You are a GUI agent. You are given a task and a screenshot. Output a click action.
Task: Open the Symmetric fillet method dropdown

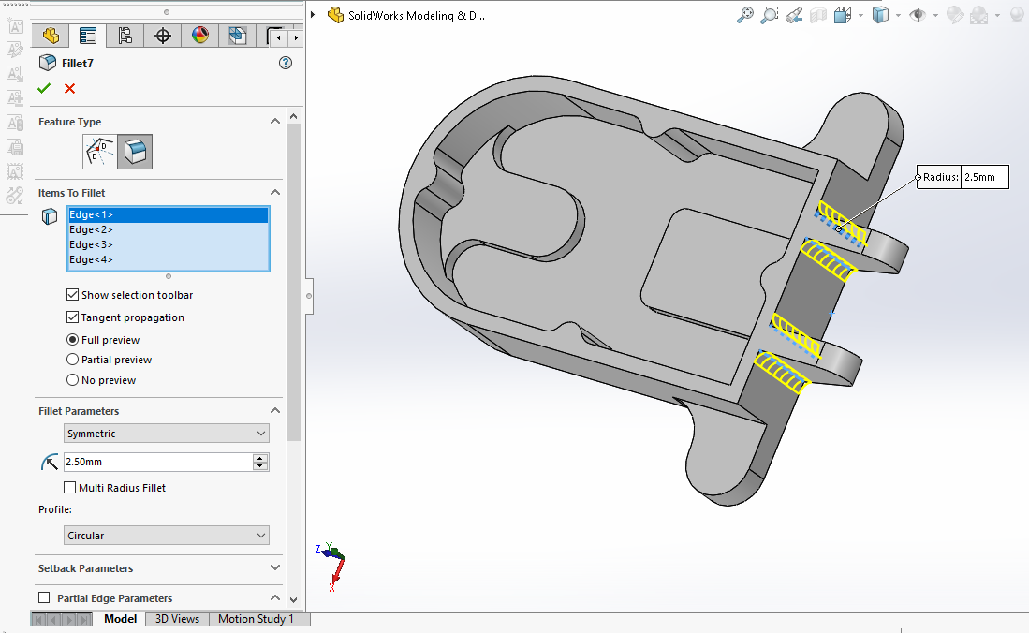coord(167,434)
